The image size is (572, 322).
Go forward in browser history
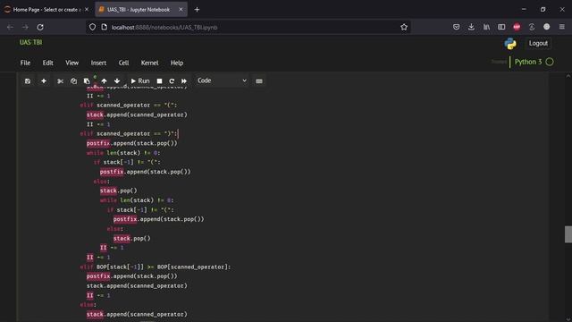click(25, 27)
